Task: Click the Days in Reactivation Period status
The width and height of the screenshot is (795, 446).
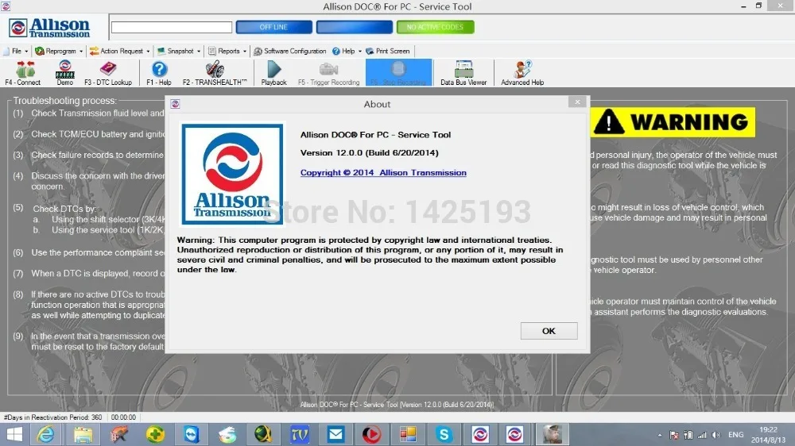Action: 52,417
